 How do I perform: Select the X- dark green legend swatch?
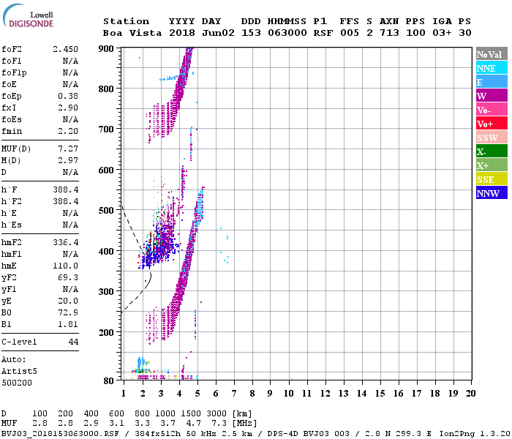click(x=492, y=151)
